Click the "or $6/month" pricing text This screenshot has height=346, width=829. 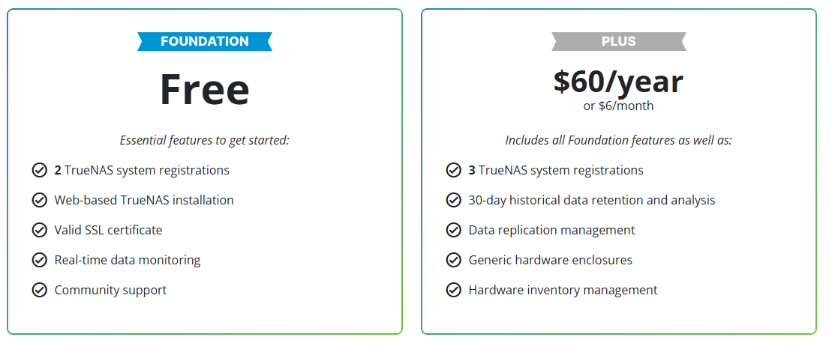[x=619, y=106]
